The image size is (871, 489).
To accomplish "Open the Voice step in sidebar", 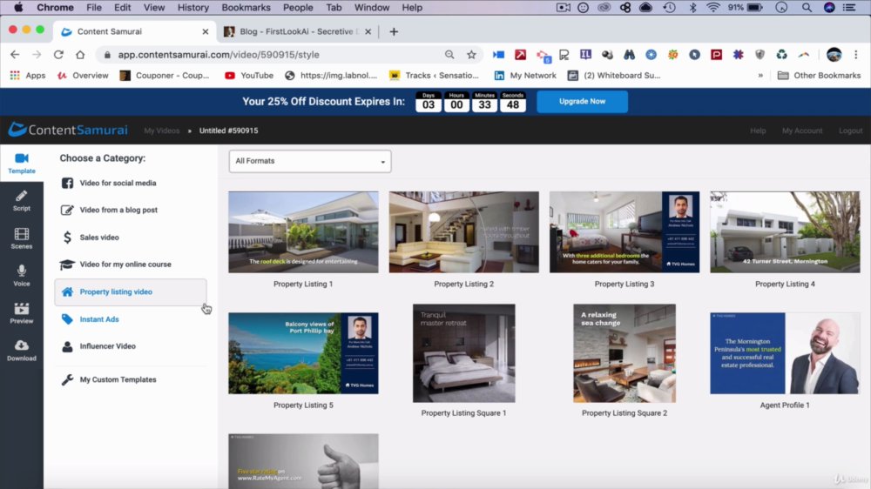I will 22,275.
